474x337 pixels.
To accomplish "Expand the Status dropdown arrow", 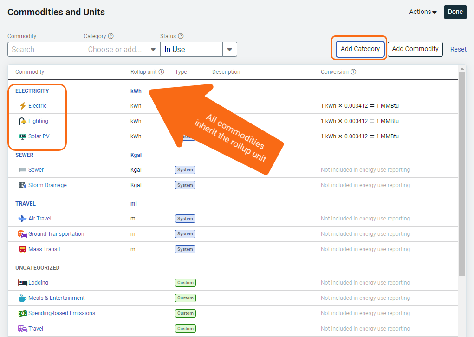I will click(230, 49).
